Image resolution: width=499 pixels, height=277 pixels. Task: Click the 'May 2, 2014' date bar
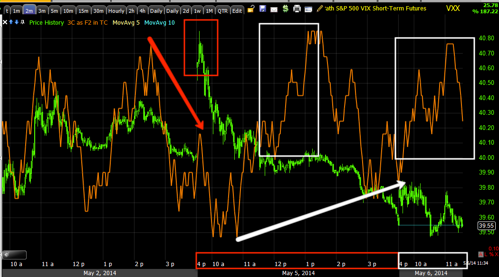[x=100, y=273]
